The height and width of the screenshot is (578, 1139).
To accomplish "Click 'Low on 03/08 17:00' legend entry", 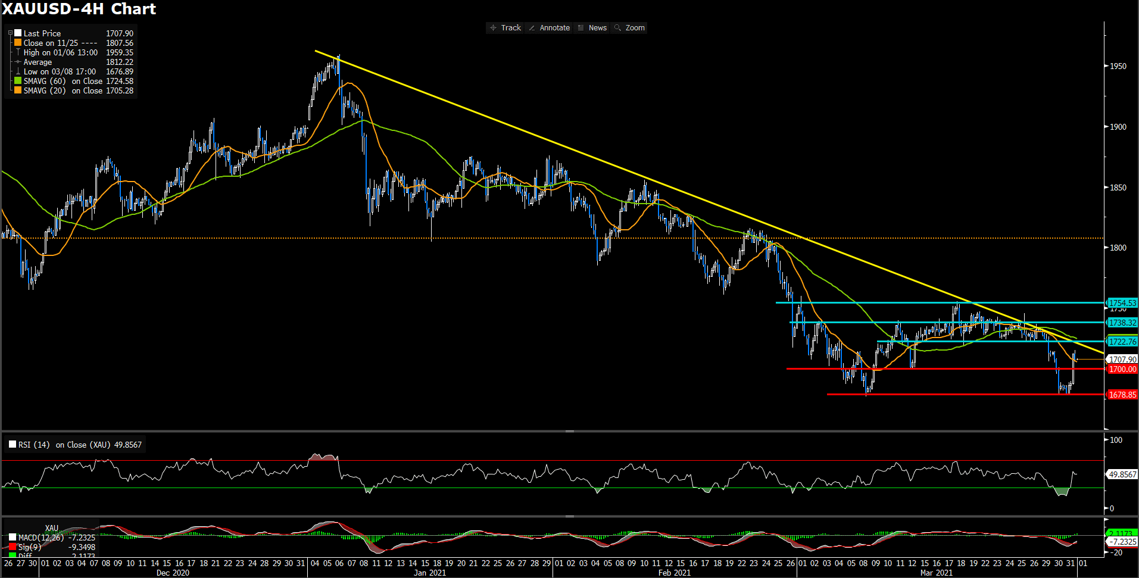I will (60, 71).
